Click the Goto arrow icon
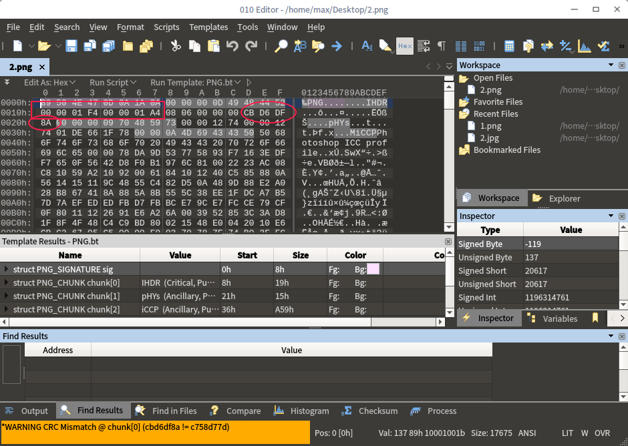The width and height of the screenshot is (628, 446). (x=337, y=46)
